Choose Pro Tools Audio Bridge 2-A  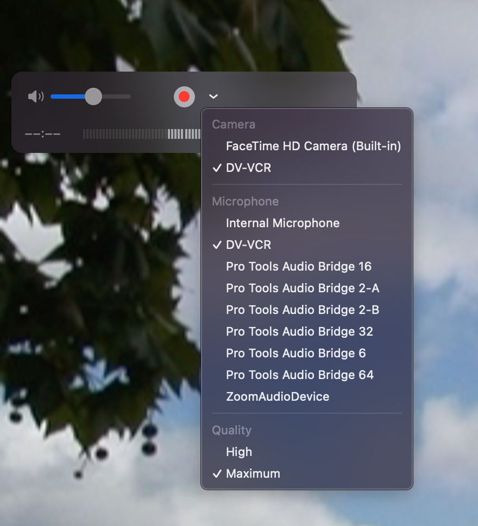(302, 288)
